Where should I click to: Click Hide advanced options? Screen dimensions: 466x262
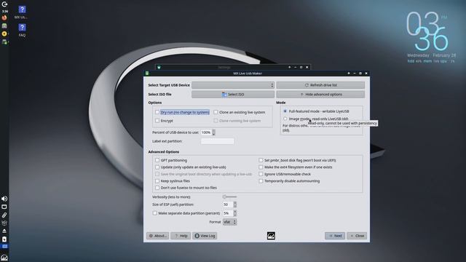(x=320, y=95)
